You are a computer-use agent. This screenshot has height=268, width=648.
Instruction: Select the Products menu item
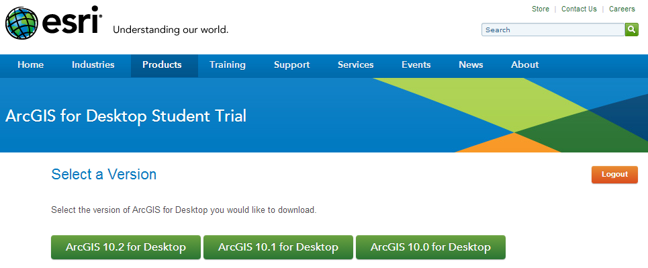pyautogui.click(x=162, y=65)
